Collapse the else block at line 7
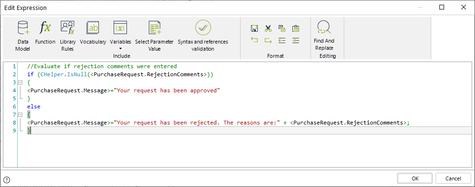The height and width of the screenshot is (187, 475). (x=20, y=115)
